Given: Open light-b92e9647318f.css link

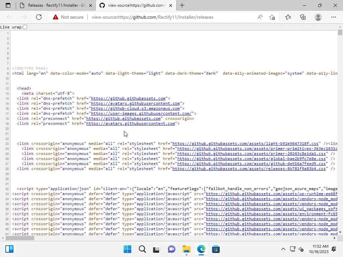Looking at the screenshot, I should pyautogui.click(x=246, y=144).
